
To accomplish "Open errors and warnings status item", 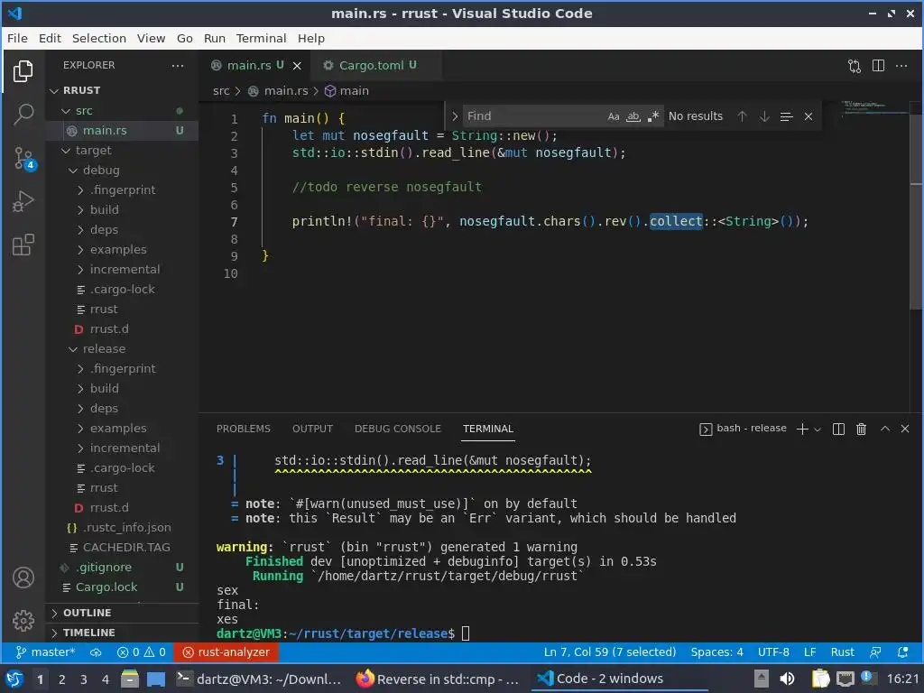I will pyautogui.click(x=142, y=652).
